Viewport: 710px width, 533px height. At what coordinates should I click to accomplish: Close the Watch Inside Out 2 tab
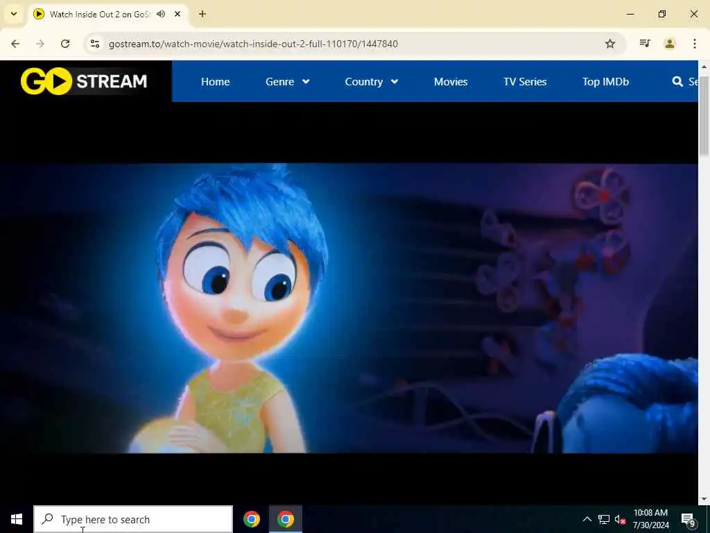(x=177, y=14)
